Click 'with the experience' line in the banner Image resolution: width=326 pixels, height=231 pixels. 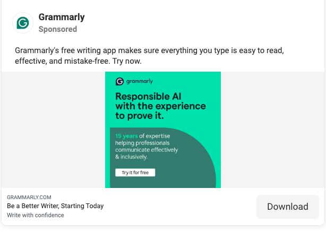coord(160,106)
